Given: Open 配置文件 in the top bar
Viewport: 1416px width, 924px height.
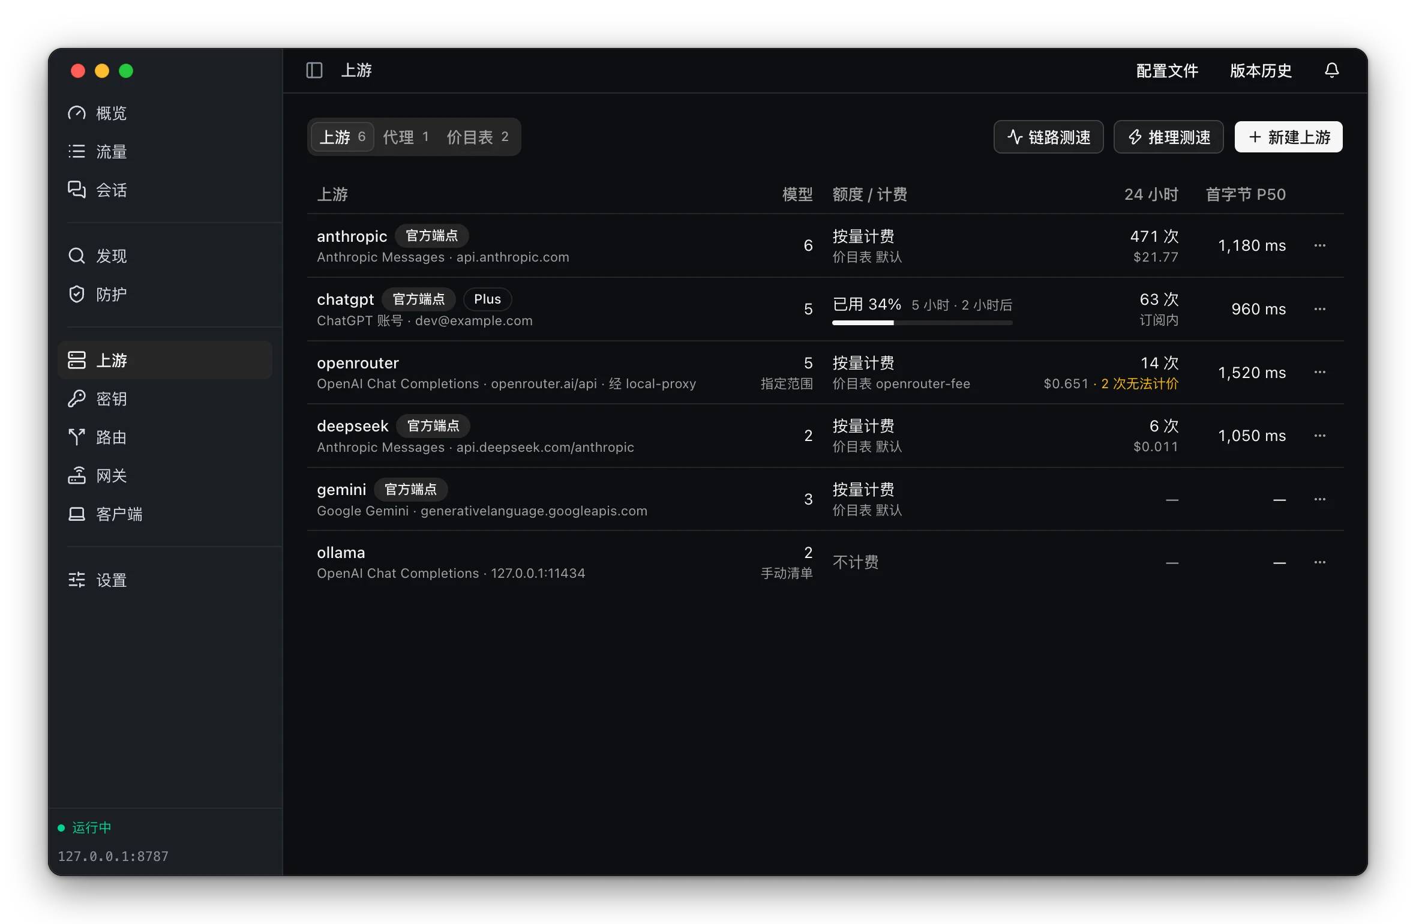Looking at the screenshot, I should [x=1167, y=71].
